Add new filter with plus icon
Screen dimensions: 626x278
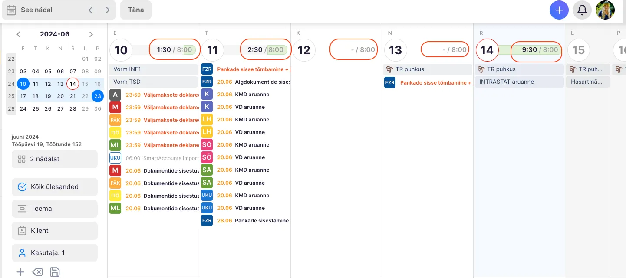(x=20, y=272)
